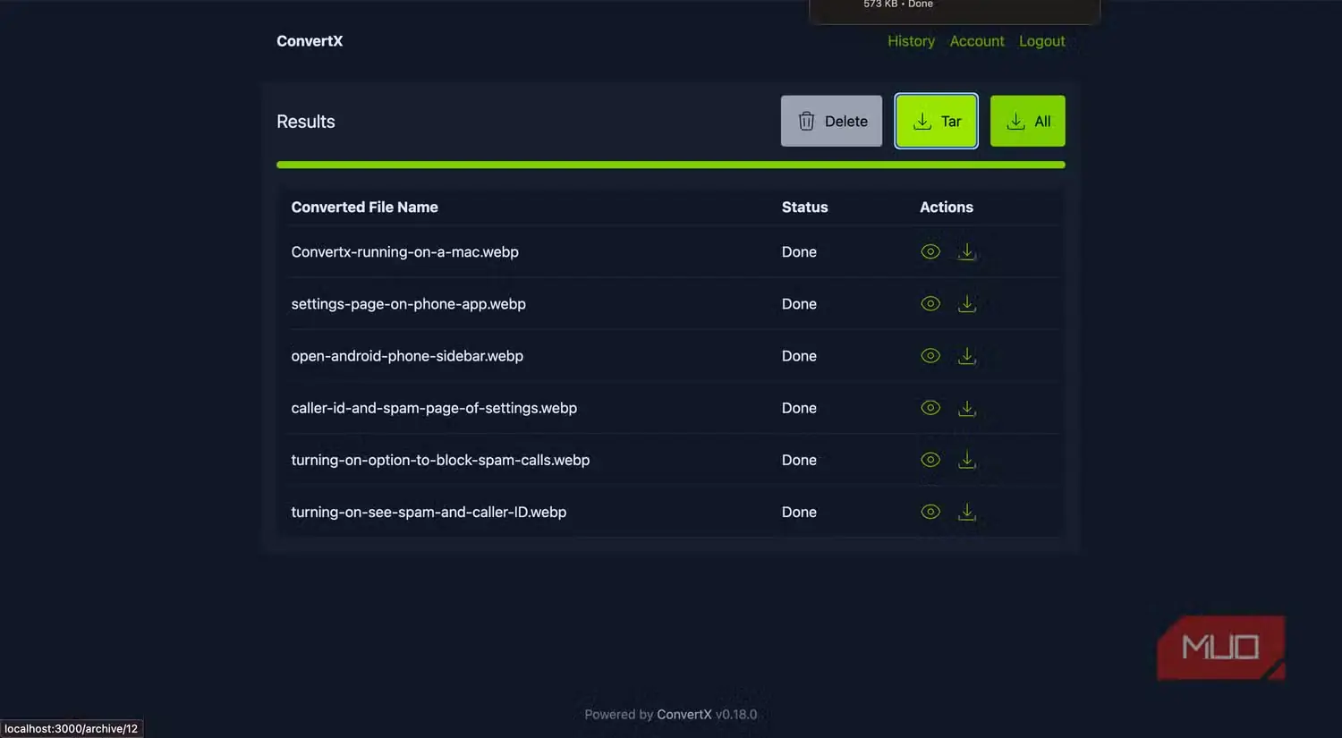This screenshot has width=1342, height=738.
Task: Select the file name caller-id-and-spam-page-of-settings.webp
Action: (x=434, y=408)
